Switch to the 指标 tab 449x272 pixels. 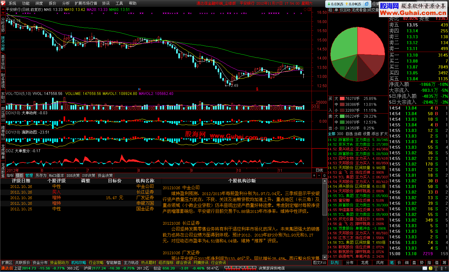click(x=10, y=176)
